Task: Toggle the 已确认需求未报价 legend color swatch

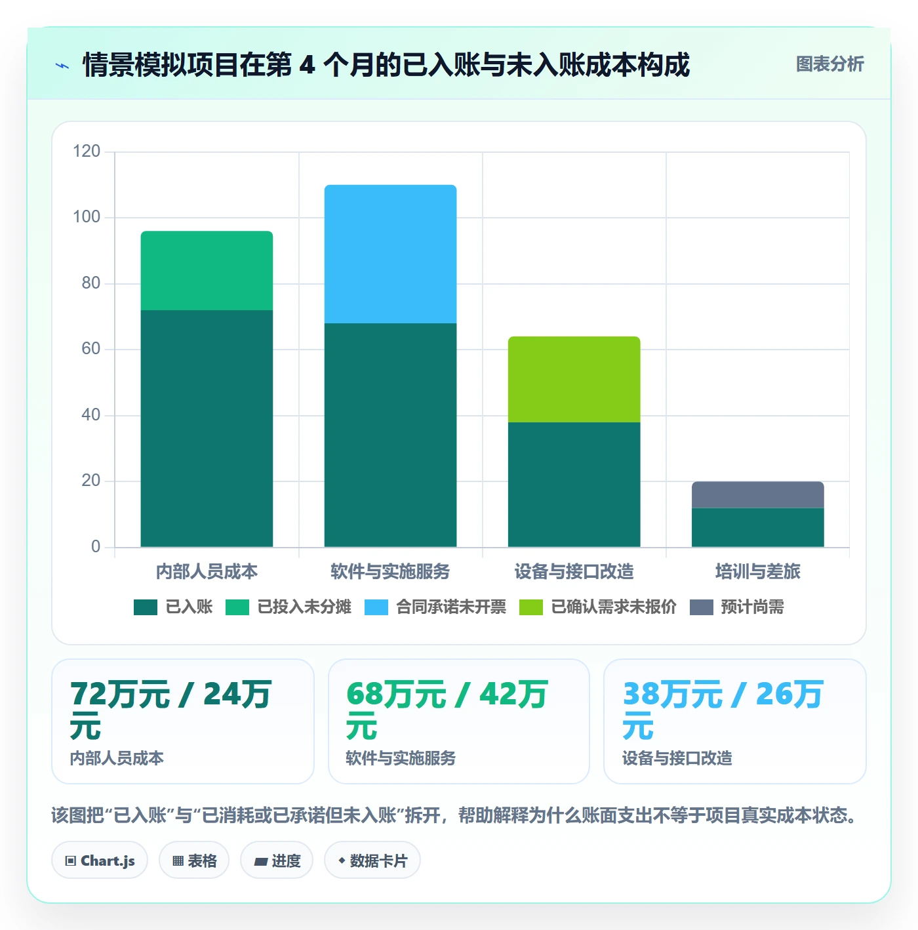Action: 531,607
